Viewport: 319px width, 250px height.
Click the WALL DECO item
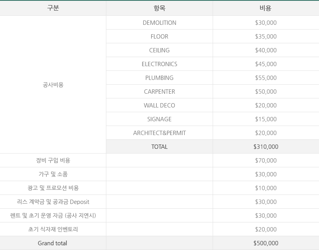159,106
